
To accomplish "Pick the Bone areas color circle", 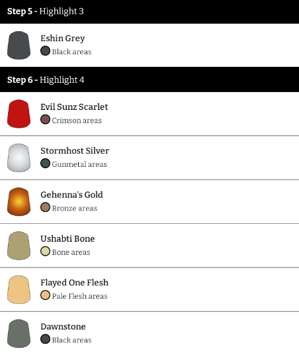I will 45,251.
